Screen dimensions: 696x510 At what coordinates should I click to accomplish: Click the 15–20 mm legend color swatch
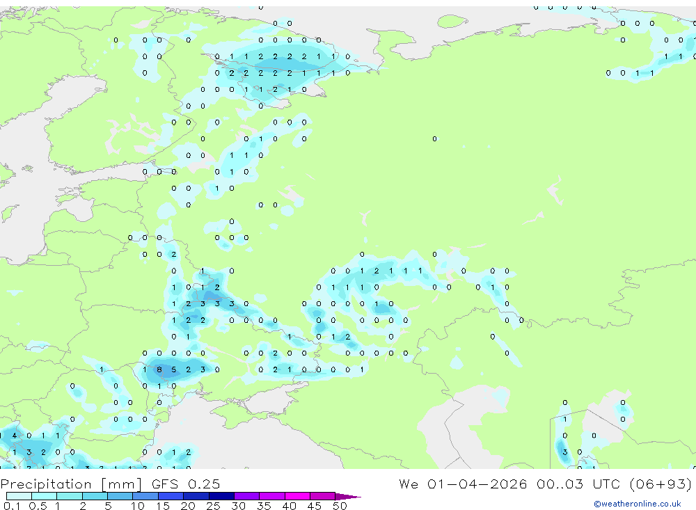171,496
